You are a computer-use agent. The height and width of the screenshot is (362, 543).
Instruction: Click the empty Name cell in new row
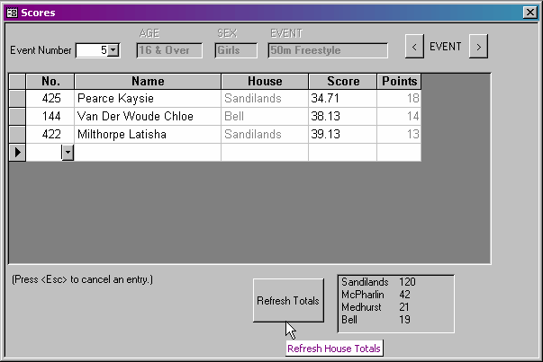click(148, 153)
